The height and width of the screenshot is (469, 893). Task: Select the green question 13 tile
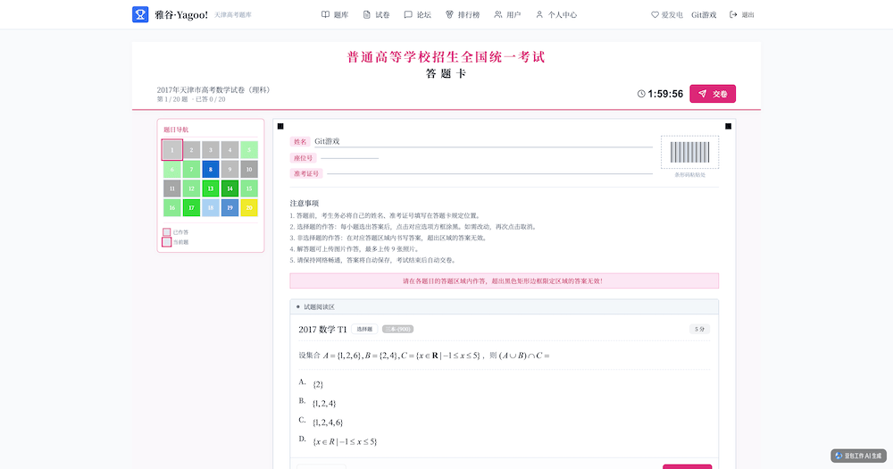211,188
